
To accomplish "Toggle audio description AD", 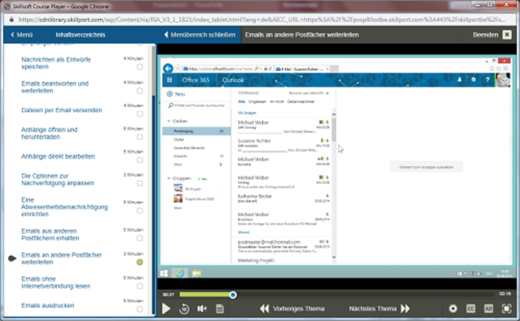I will (x=489, y=309).
